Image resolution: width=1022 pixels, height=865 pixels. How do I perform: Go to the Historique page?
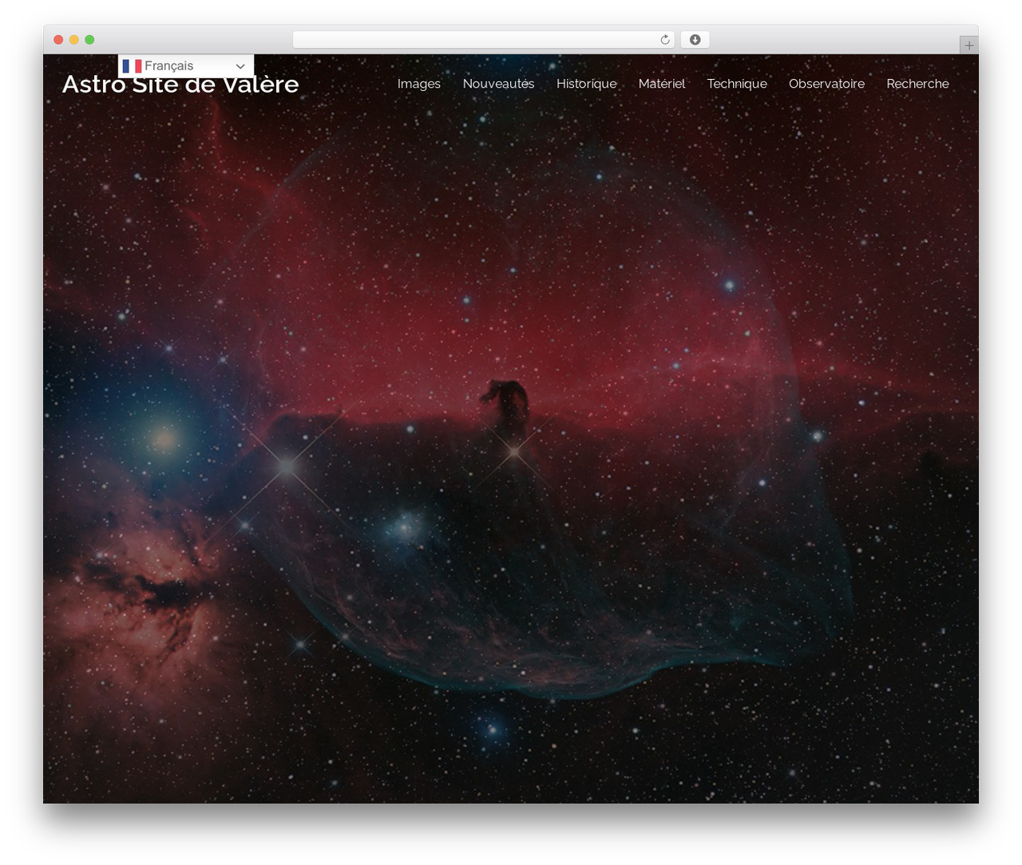click(586, 84)
